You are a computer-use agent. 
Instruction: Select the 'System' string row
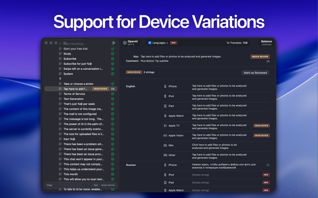[81, 74]
